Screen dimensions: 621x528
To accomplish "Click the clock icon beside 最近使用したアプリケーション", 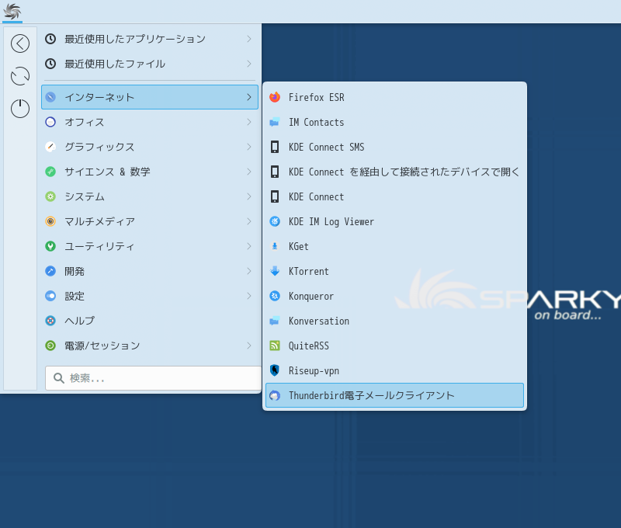I will coord(50,39).
